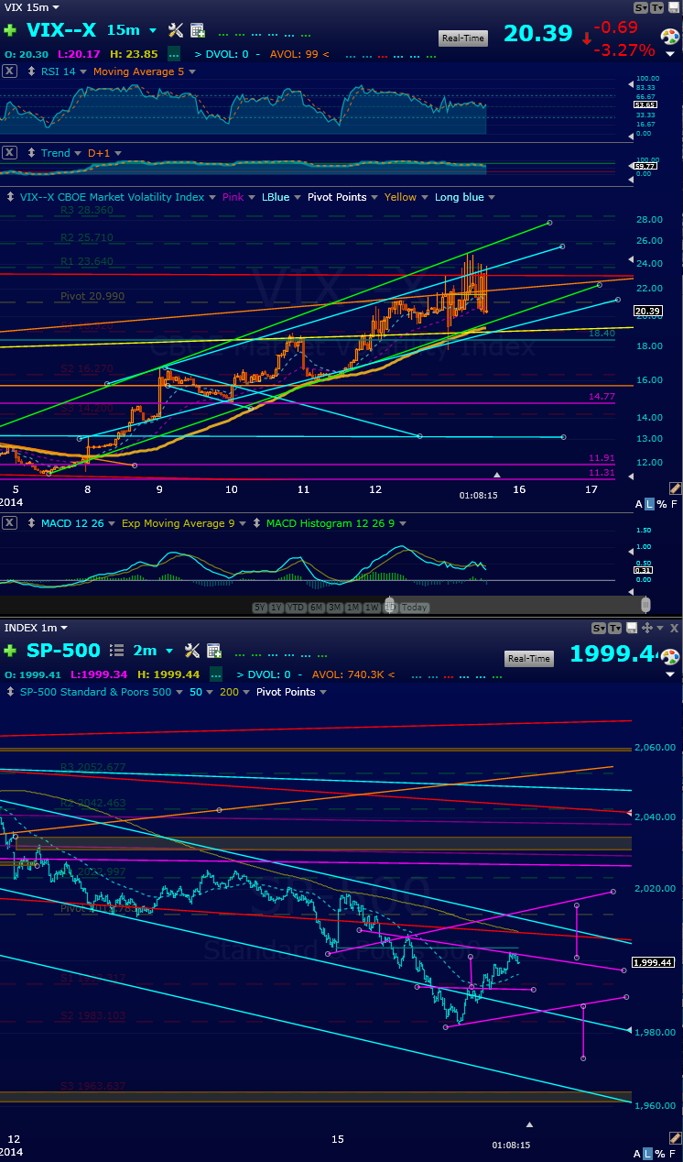683x1162 pixels.
Task: Expand the Yellow line settings dropdown
Action: pos(424,197)
